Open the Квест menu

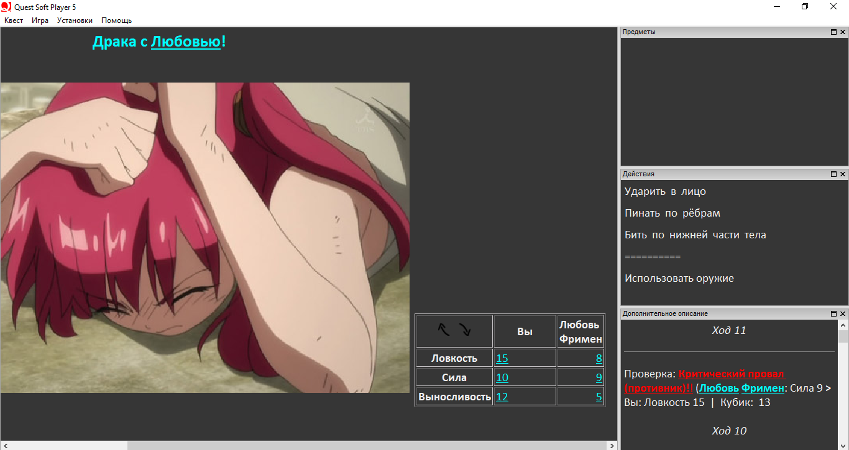tap(14, 20)
